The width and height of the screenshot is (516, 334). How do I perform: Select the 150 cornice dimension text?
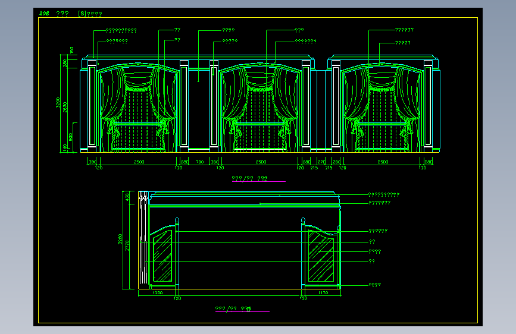(72, 51)
